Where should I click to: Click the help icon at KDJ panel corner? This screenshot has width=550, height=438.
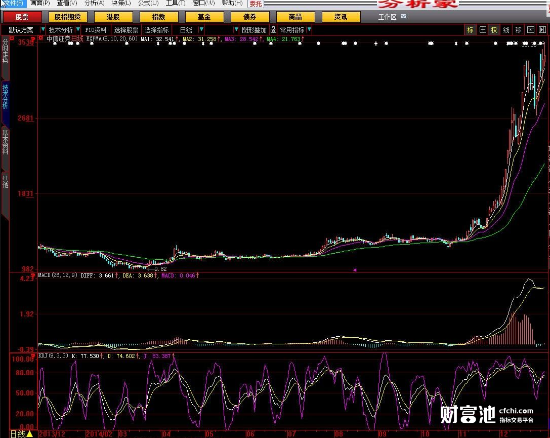33,356
